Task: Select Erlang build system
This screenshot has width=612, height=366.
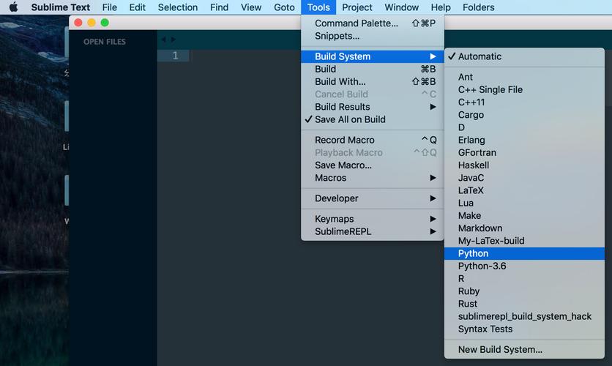Action: pos(524,140)
